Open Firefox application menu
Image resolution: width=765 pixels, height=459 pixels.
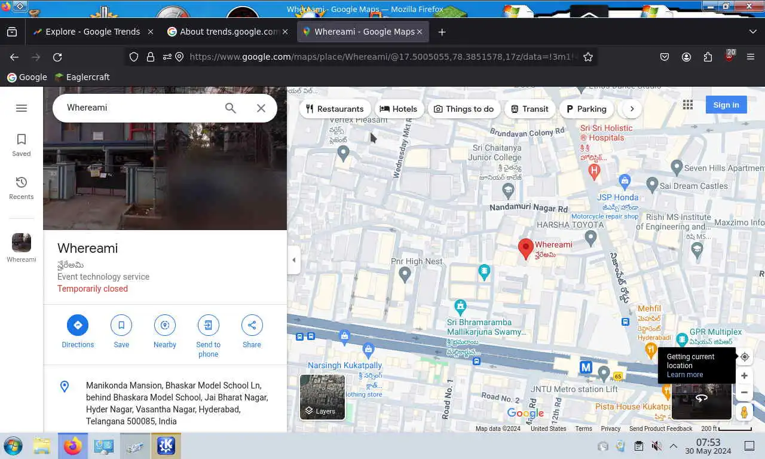pos(751,57)
